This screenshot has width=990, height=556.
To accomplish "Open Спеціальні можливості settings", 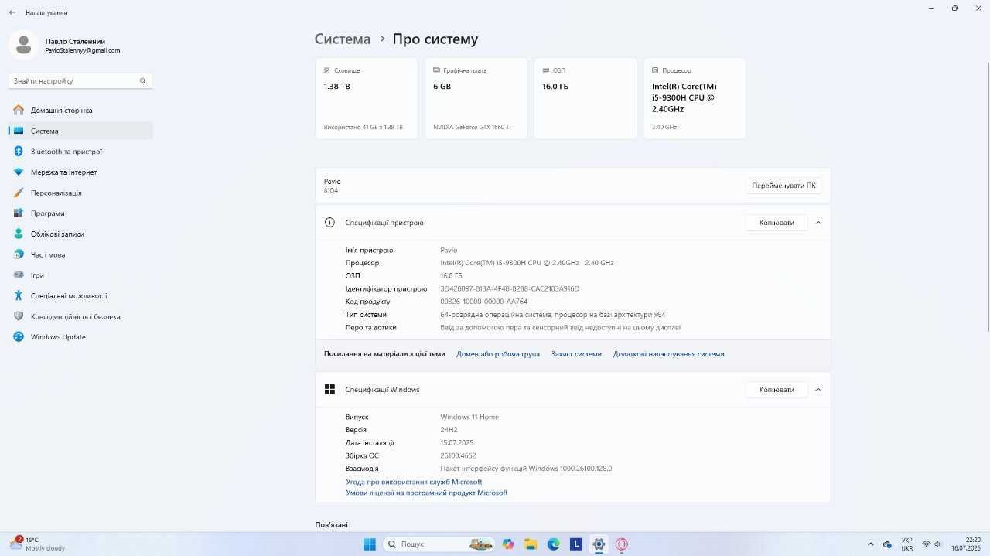I will (x=80, y=295).
